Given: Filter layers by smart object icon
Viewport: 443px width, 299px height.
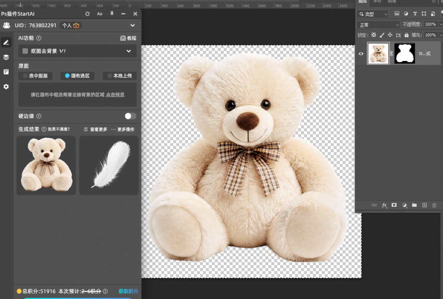Looking at the screenshot, I should point(433,13).
